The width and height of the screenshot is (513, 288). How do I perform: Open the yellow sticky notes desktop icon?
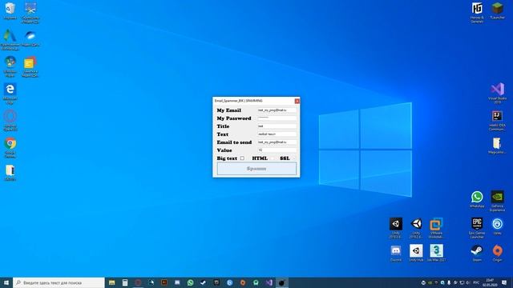tap(30, 66)
